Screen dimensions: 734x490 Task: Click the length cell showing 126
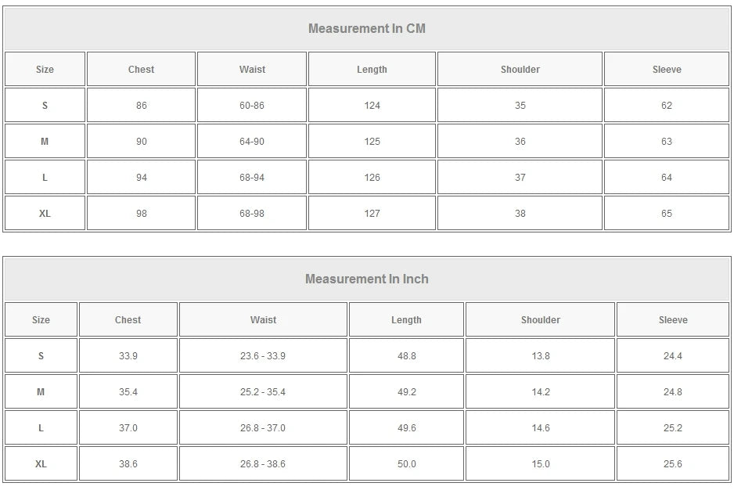372,178
